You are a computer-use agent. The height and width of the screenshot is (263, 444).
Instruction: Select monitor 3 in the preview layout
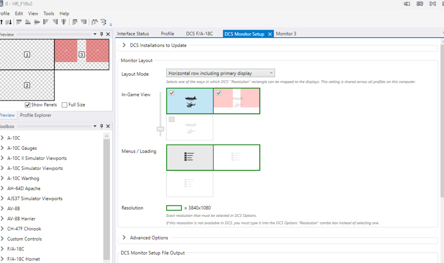pos(82,55)
